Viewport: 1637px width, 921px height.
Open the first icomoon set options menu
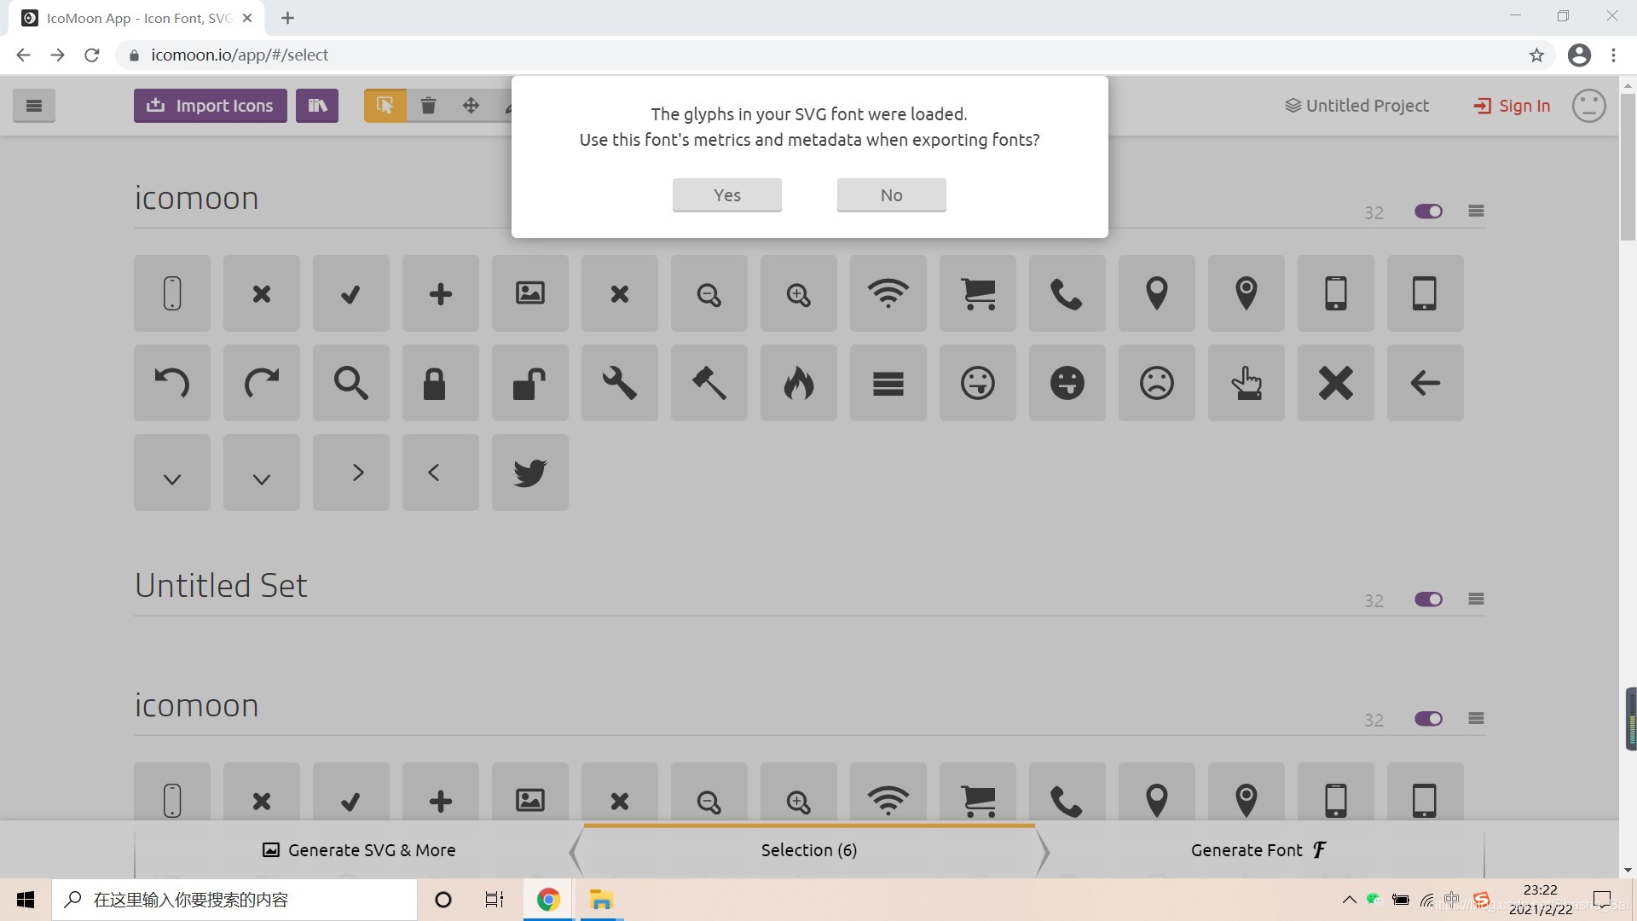[x=1476, y=211]
